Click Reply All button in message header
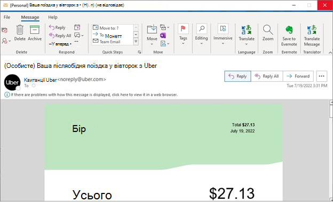The height and width of the screenshot is (202, 333). (267, 76)
